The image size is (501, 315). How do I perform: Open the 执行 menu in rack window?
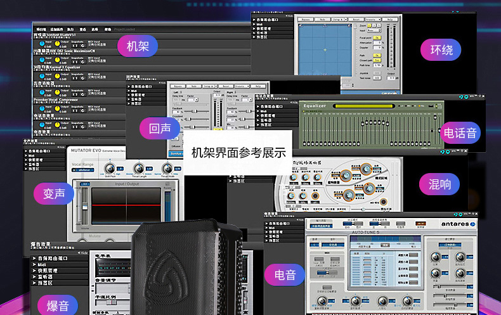70,29
